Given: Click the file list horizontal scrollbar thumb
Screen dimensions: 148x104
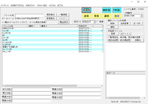Looking at the screenshot, I should tap(41, 86).
